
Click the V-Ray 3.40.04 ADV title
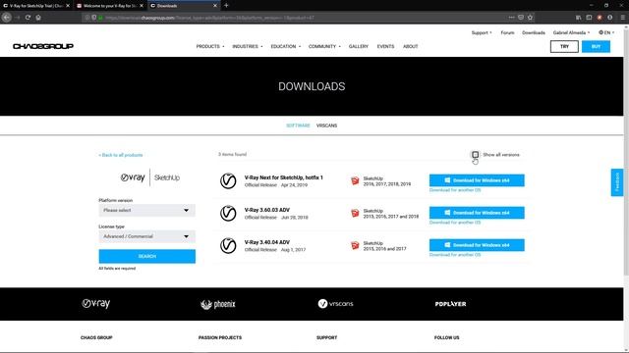click(266, 242)
